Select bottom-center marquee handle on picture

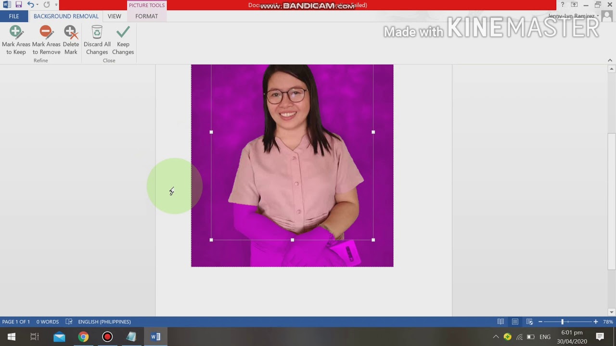292,240
